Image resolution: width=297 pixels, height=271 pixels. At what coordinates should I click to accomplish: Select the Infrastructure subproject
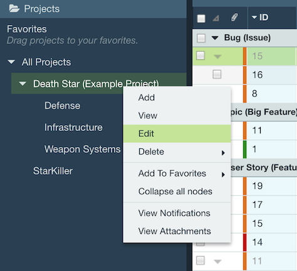click(73, 127)
